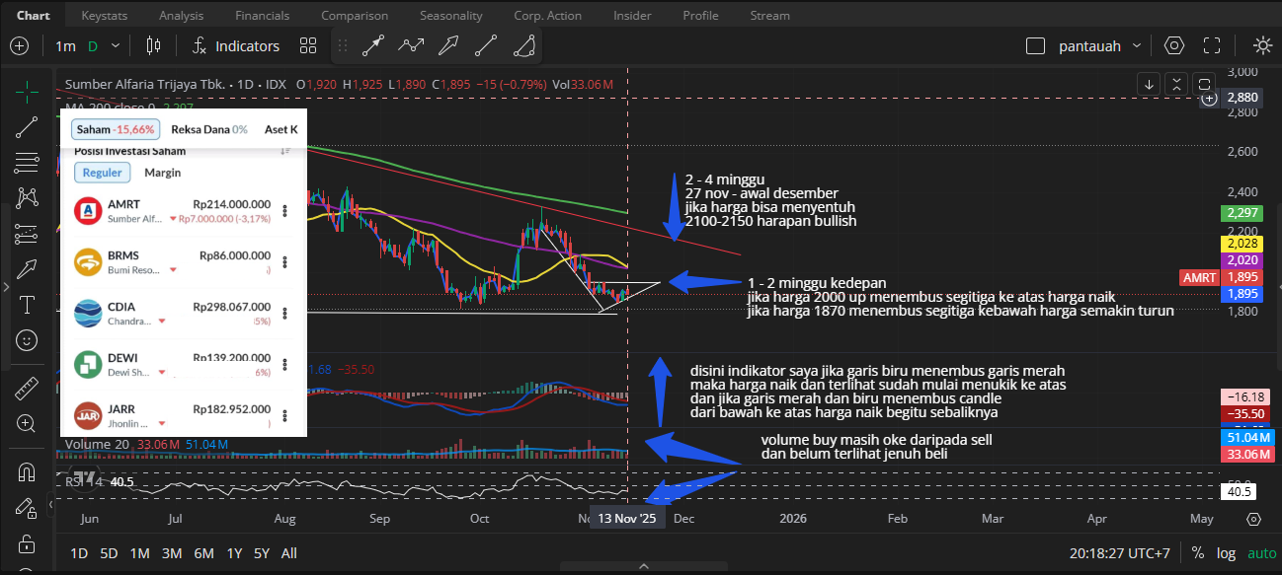Click the down arrow button on chart
Image resolution: width=1282 pixels, height=575 pixels.
(1149, 85)
